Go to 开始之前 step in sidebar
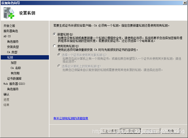 [x=9, y=26]
